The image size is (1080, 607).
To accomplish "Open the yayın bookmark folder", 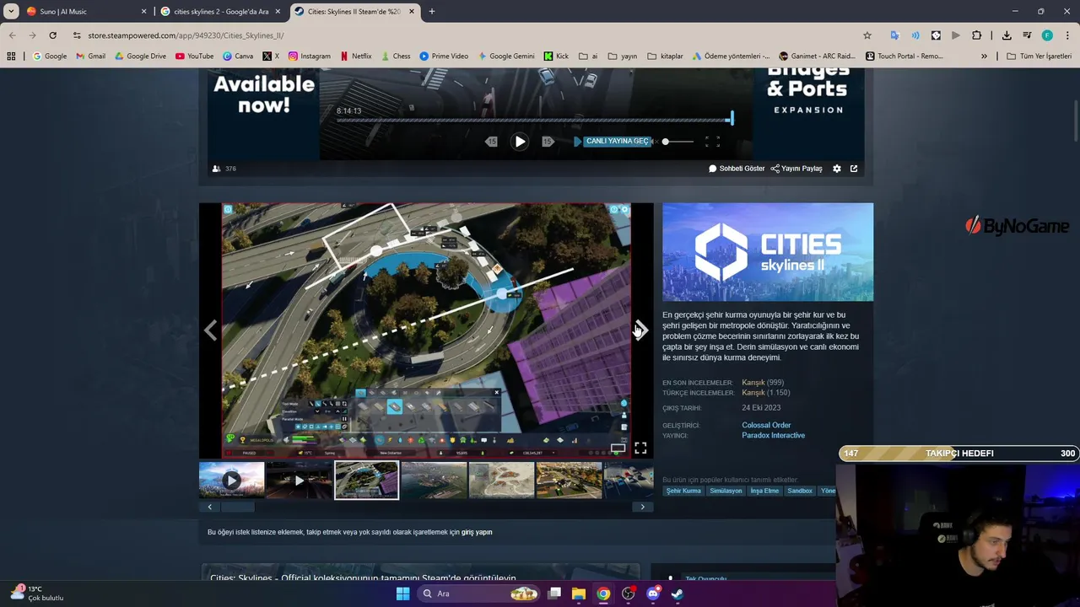I will coord(622,56).
